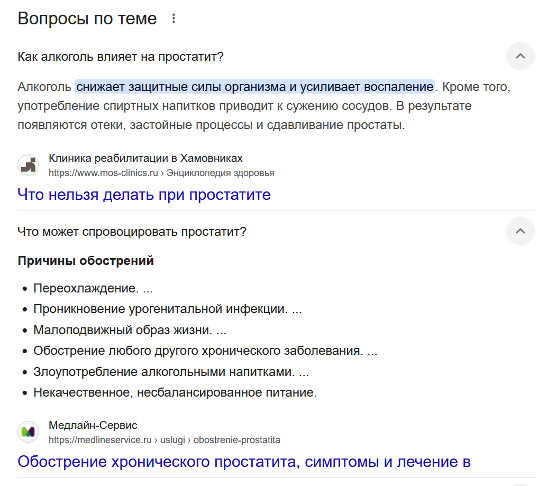Click the Медлайн-Сервис site favicon
Viewport: 548px width, 486px height.
(x=29, y=432)
